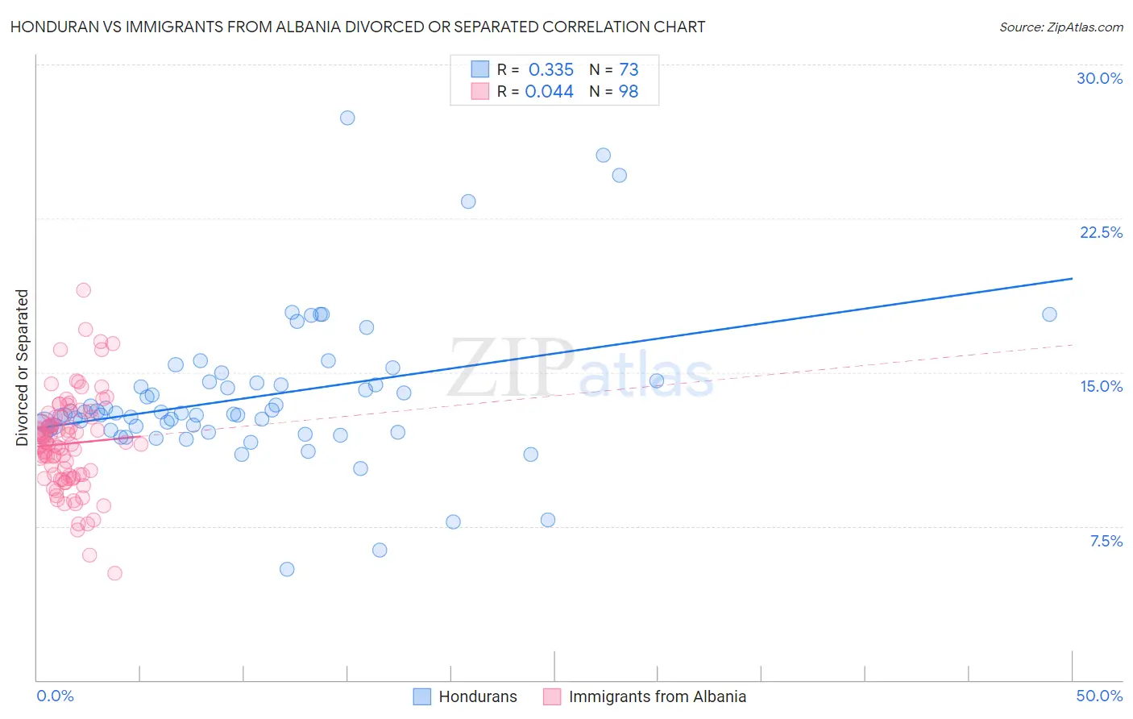The width and height of the screenshot is (1133, 719).
Task: Click the ZIPatlas watermark in chart center
Action: (x=580, y=369)
